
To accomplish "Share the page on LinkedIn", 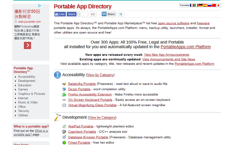I will [108, 14].
